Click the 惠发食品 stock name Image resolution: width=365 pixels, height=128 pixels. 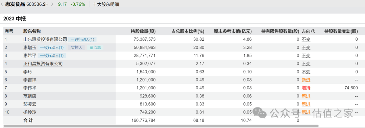(15, 4)
